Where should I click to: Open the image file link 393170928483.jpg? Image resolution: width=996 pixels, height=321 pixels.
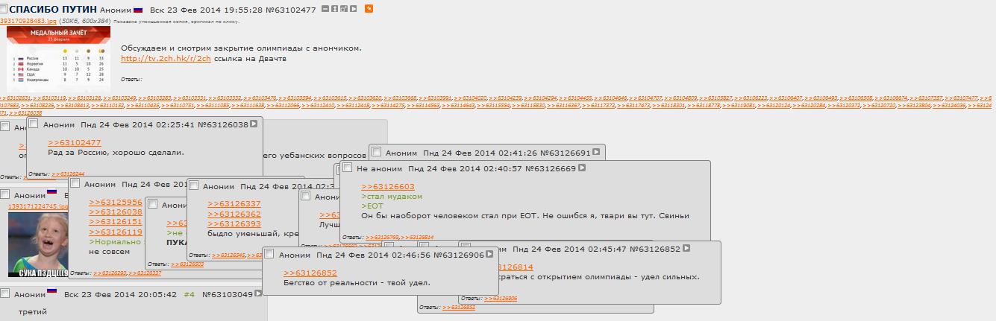(x=28, y=22)
